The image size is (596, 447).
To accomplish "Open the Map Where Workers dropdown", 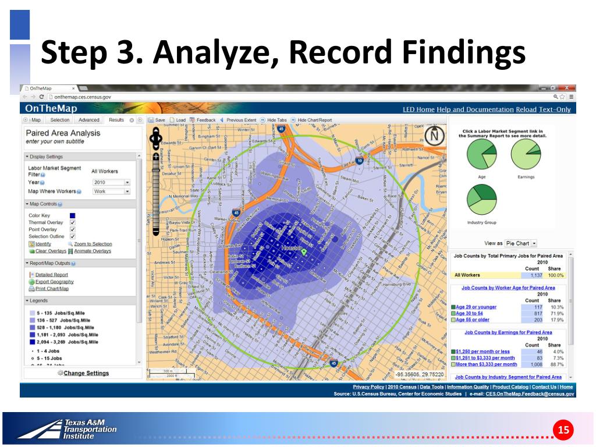I will pos(111,191).
